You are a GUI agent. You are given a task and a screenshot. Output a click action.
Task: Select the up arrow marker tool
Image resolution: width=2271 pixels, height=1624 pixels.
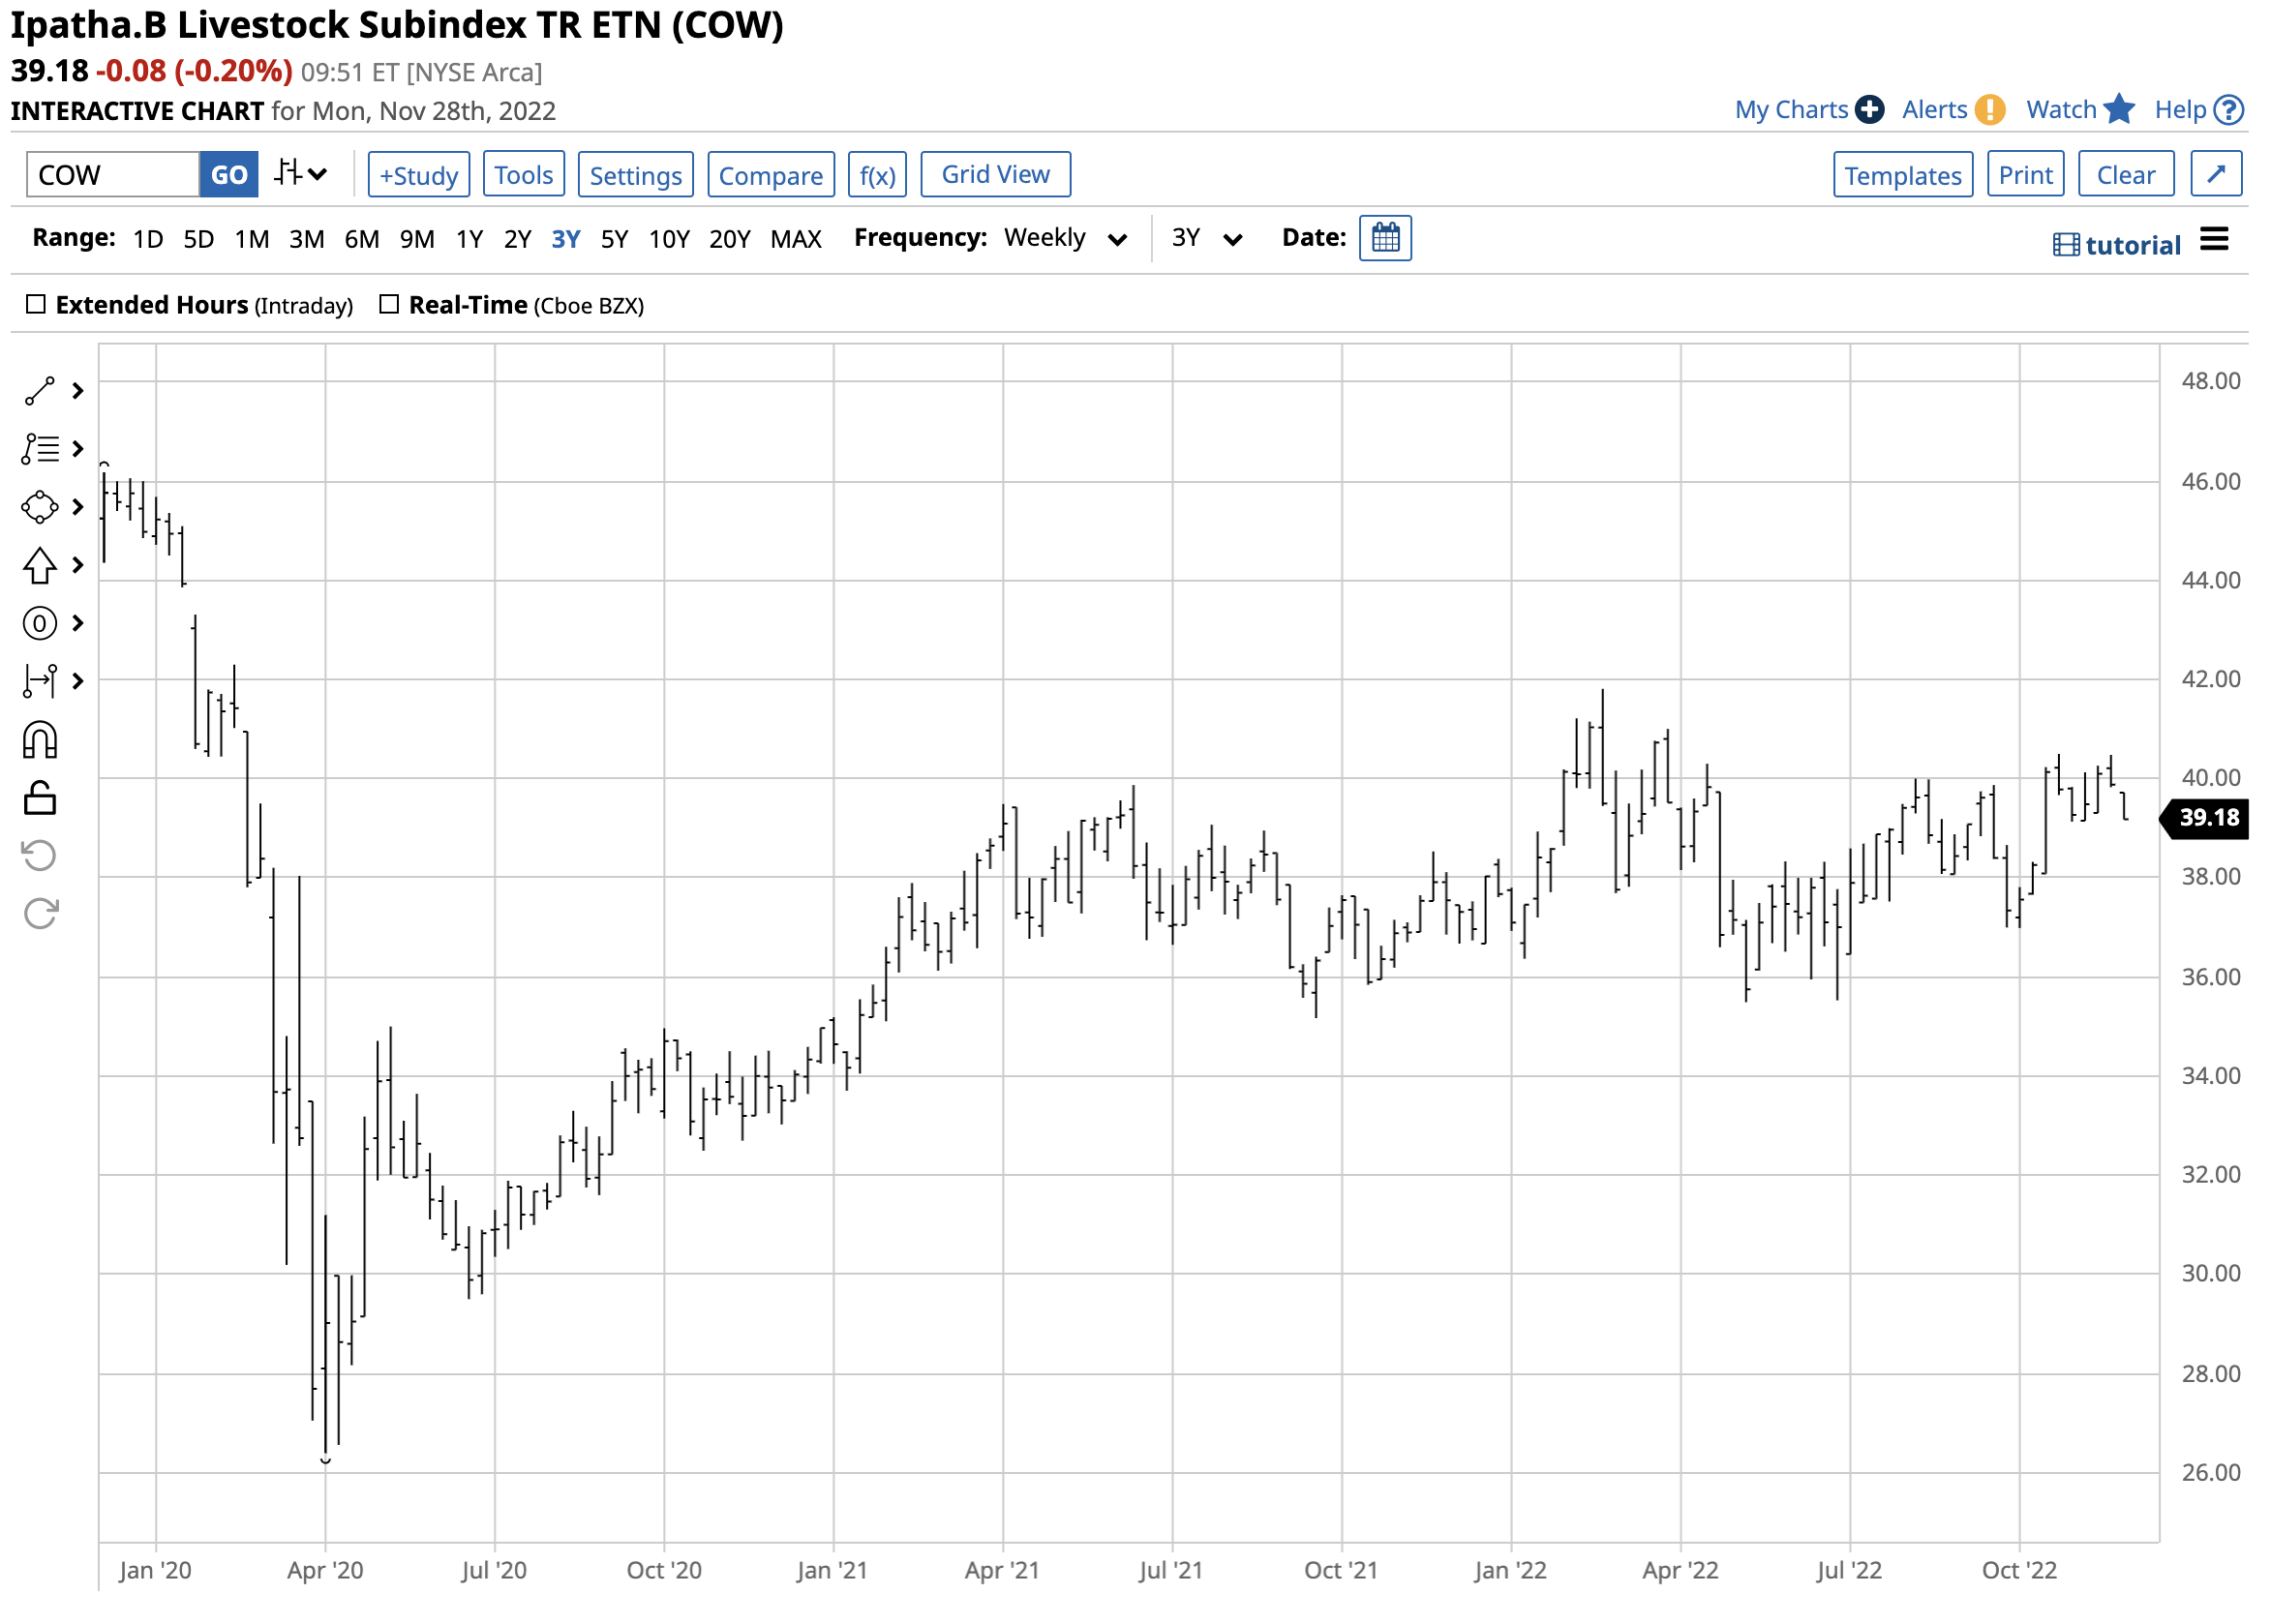(40, 566)
